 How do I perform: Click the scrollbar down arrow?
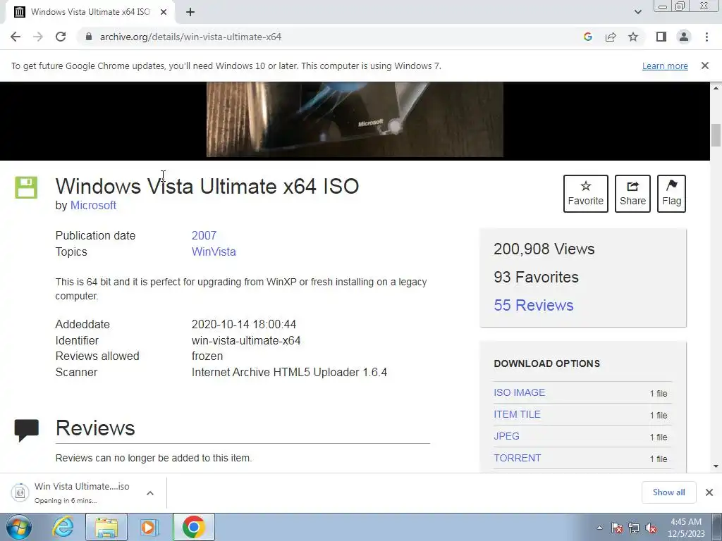click(716, 466)
